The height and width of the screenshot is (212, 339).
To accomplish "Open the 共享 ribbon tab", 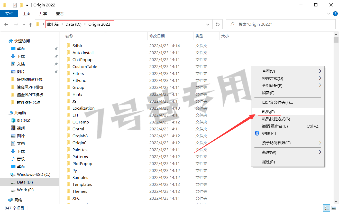I will point(43,14).
